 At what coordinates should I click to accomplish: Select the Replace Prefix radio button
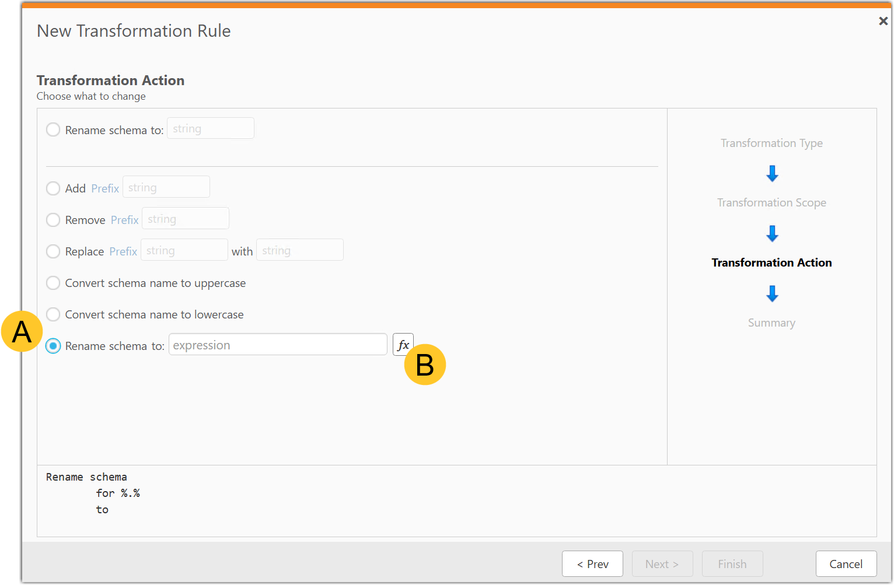pos(53,251)
